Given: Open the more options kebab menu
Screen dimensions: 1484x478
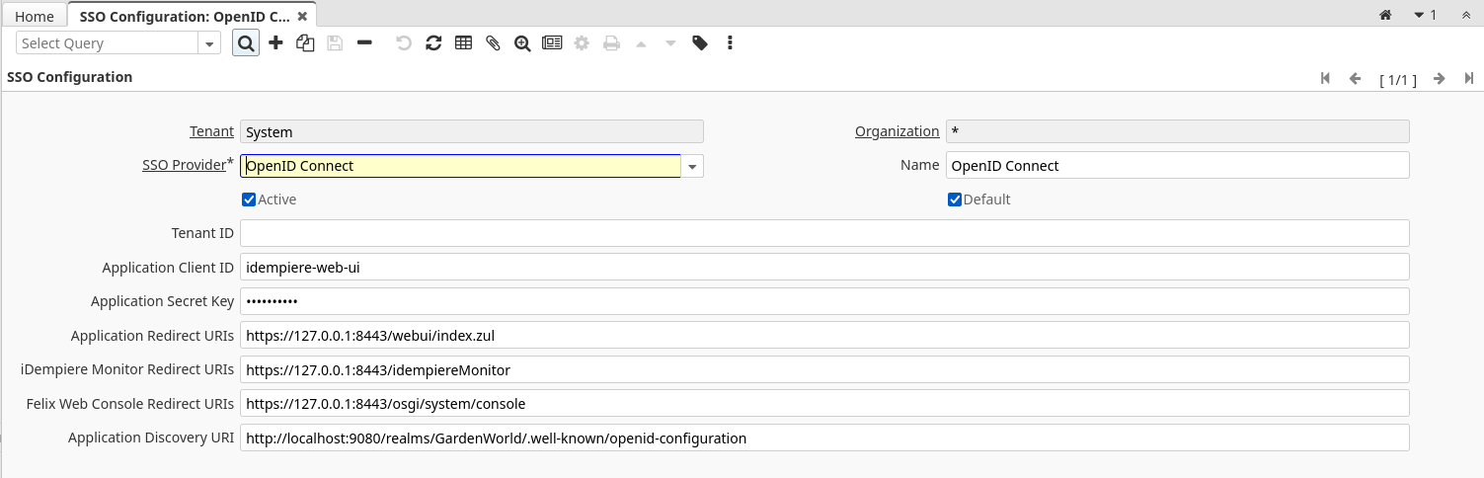Looking at the screenshot, I should click(730, 43).
